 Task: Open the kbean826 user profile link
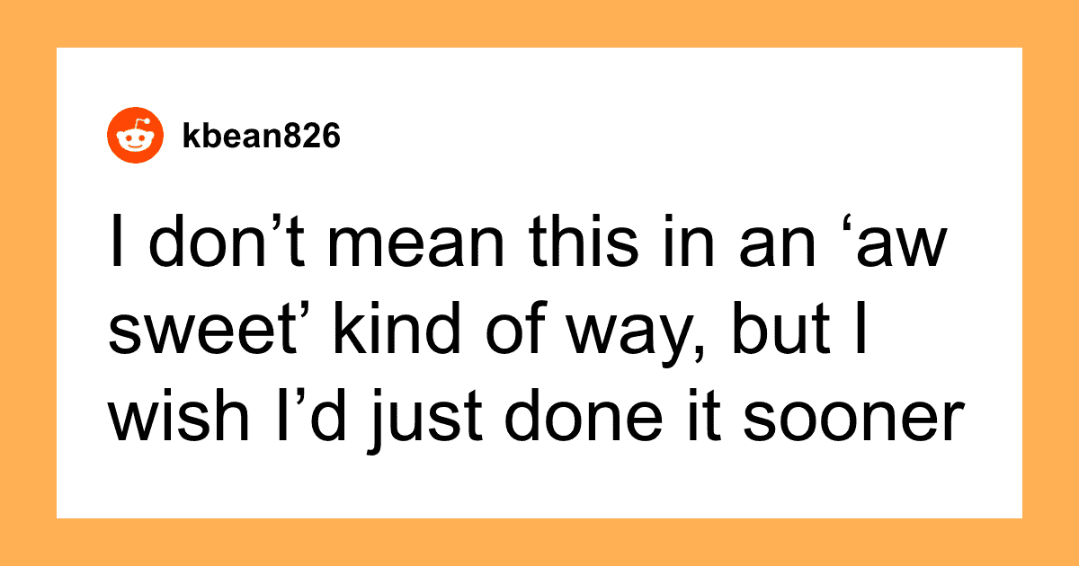click(260, 137)
